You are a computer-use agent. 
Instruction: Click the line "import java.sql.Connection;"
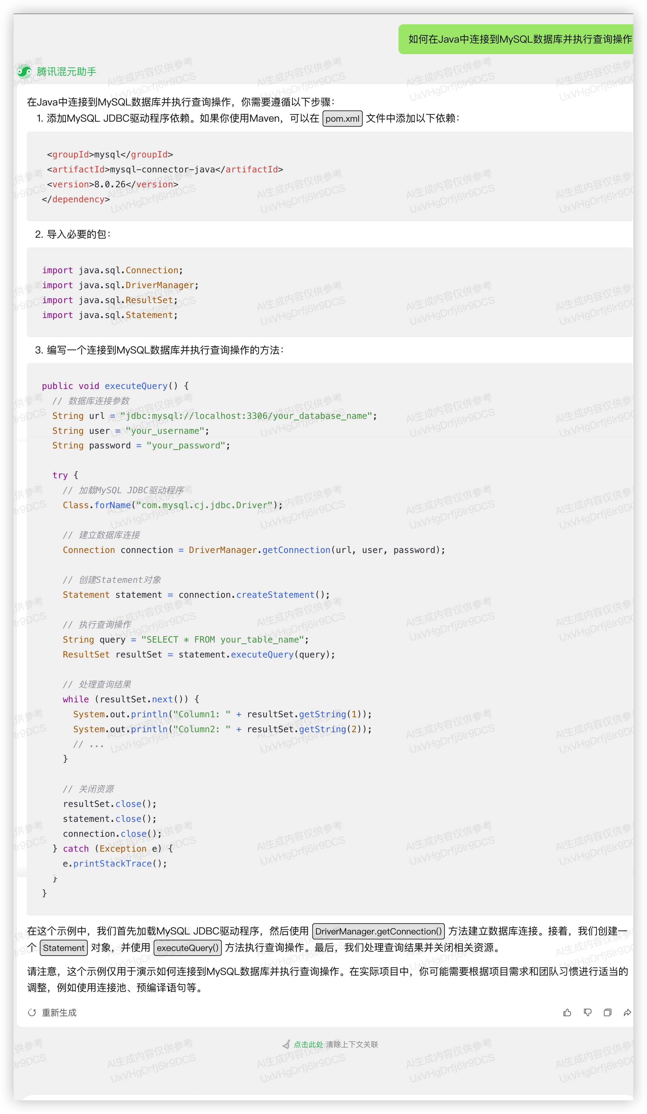(112, 270)
